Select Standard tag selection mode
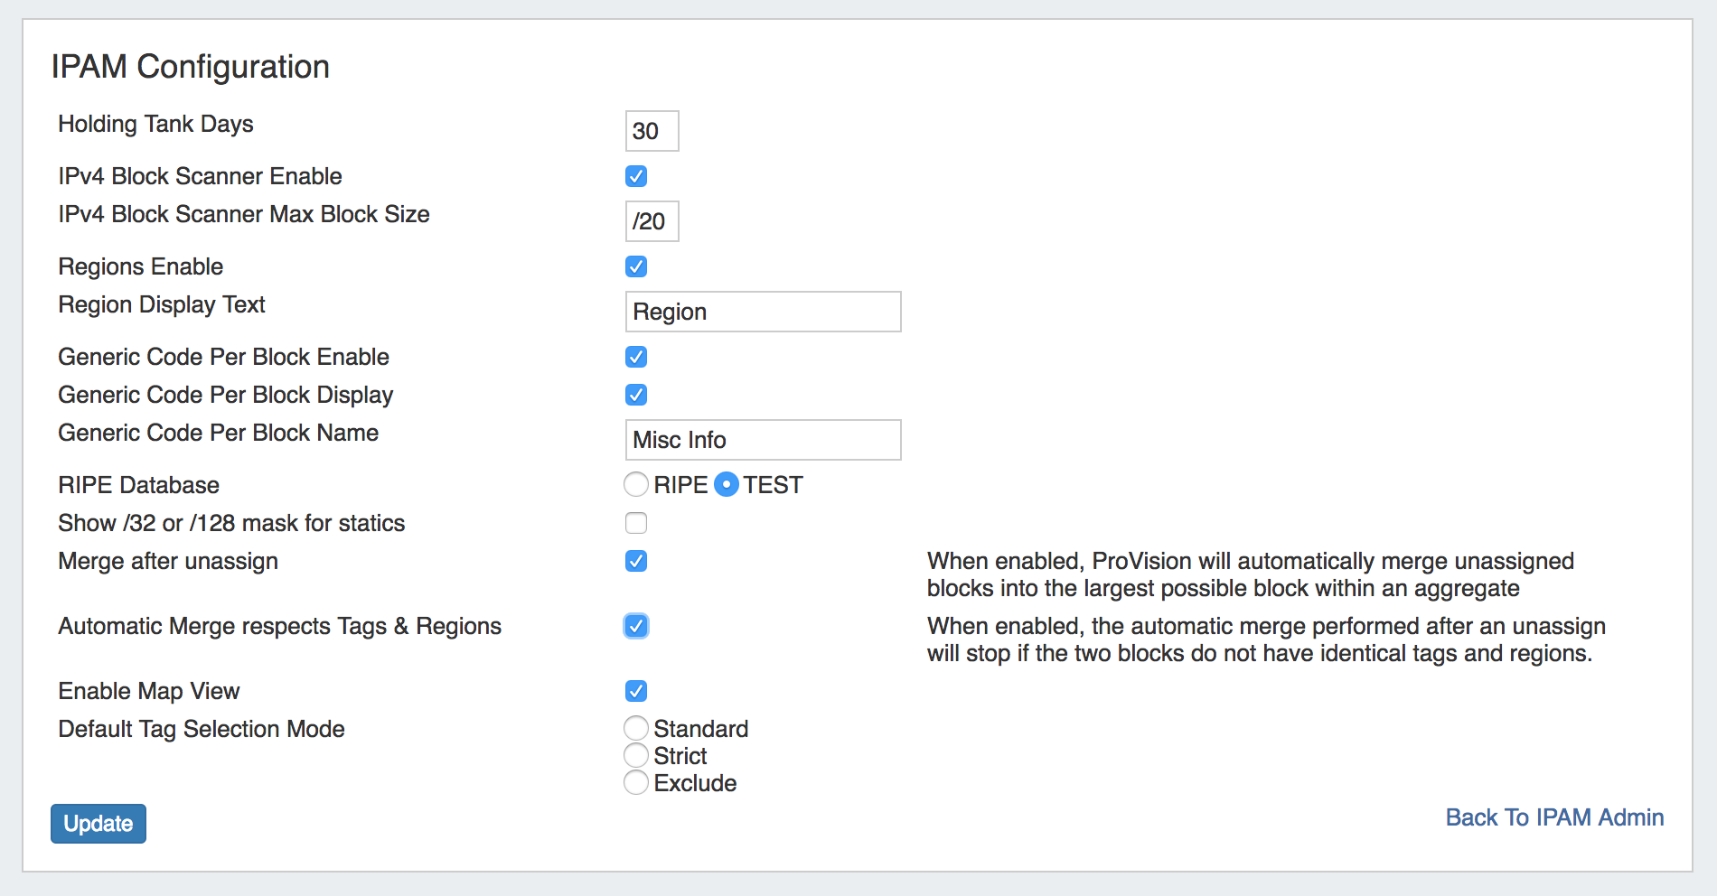1717x896 pixels. 636,728
